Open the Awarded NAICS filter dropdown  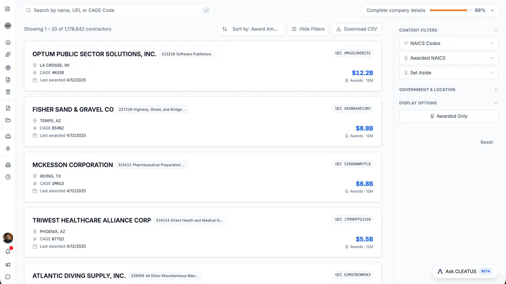(449, 58)
